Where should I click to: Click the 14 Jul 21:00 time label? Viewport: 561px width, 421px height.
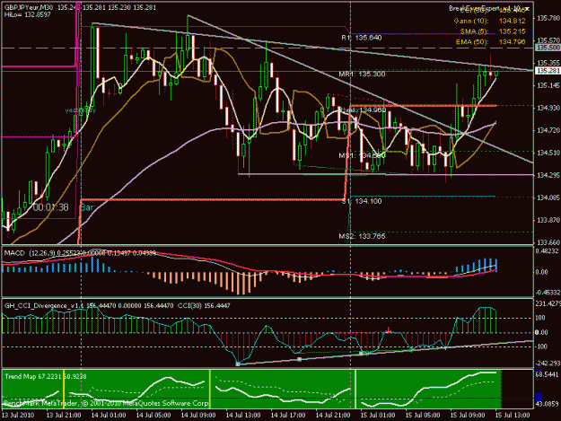point(333,415)
